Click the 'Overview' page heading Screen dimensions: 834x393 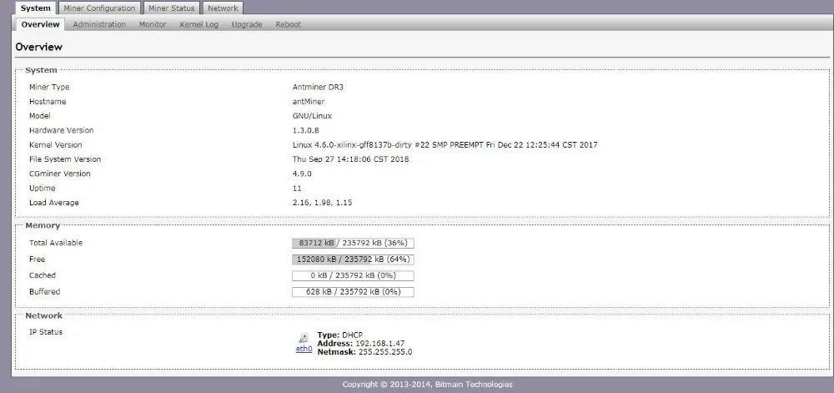click(39, 47)
